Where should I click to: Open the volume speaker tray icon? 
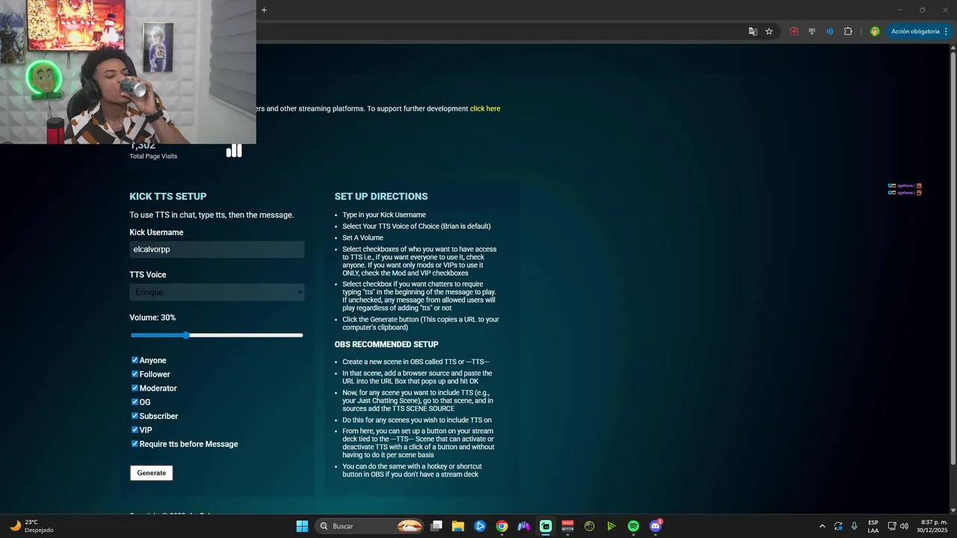click(x=904, y=526)
